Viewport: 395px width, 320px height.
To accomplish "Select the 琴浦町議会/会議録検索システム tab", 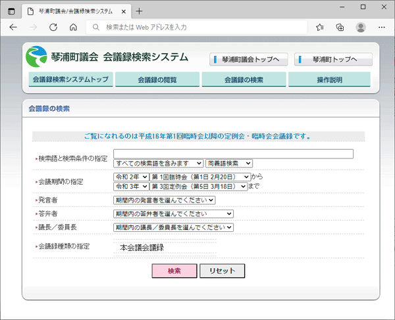I will click(x=76, y=11).
